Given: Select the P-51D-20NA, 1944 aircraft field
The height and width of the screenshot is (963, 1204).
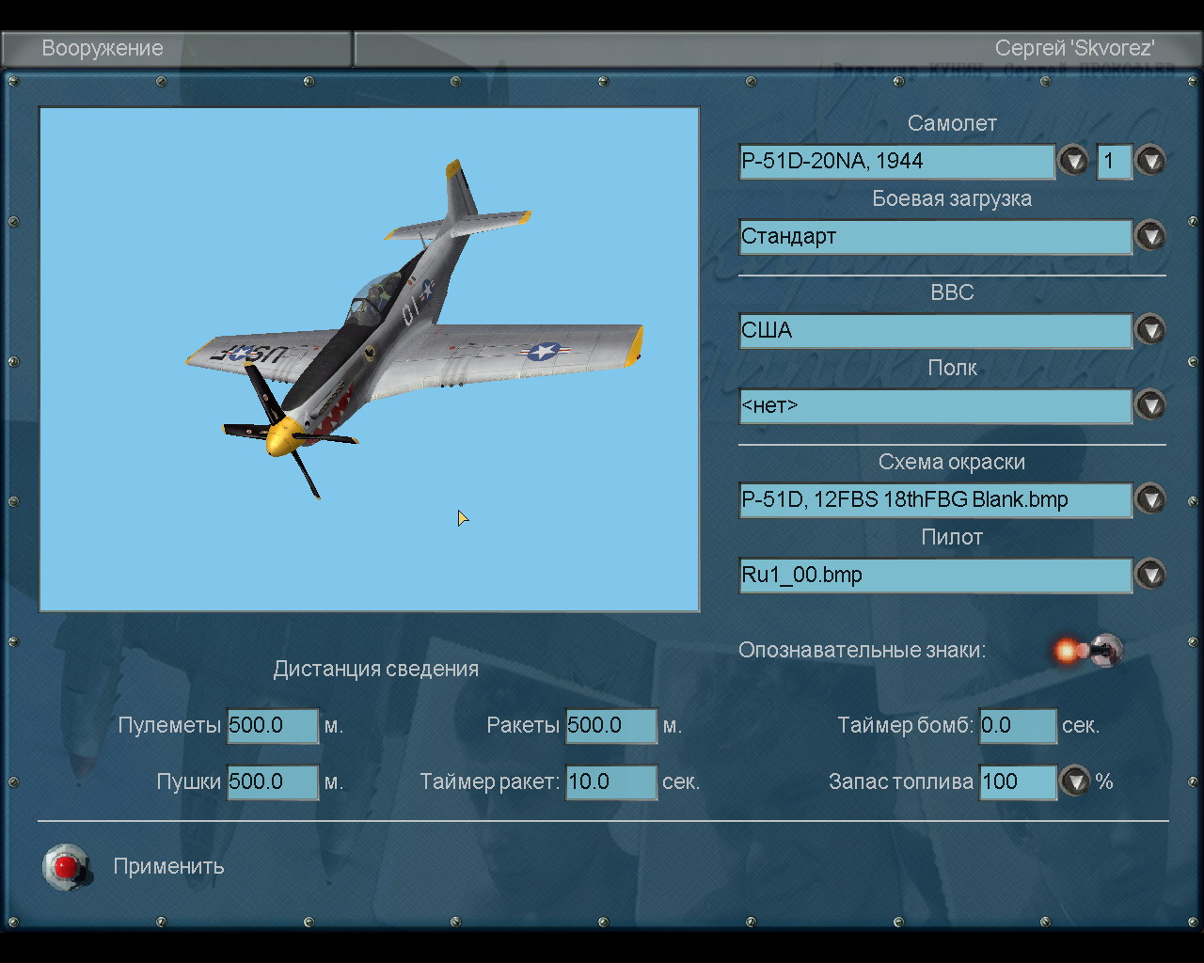Looking at the screenshot, I should click(x=896, y=161).
